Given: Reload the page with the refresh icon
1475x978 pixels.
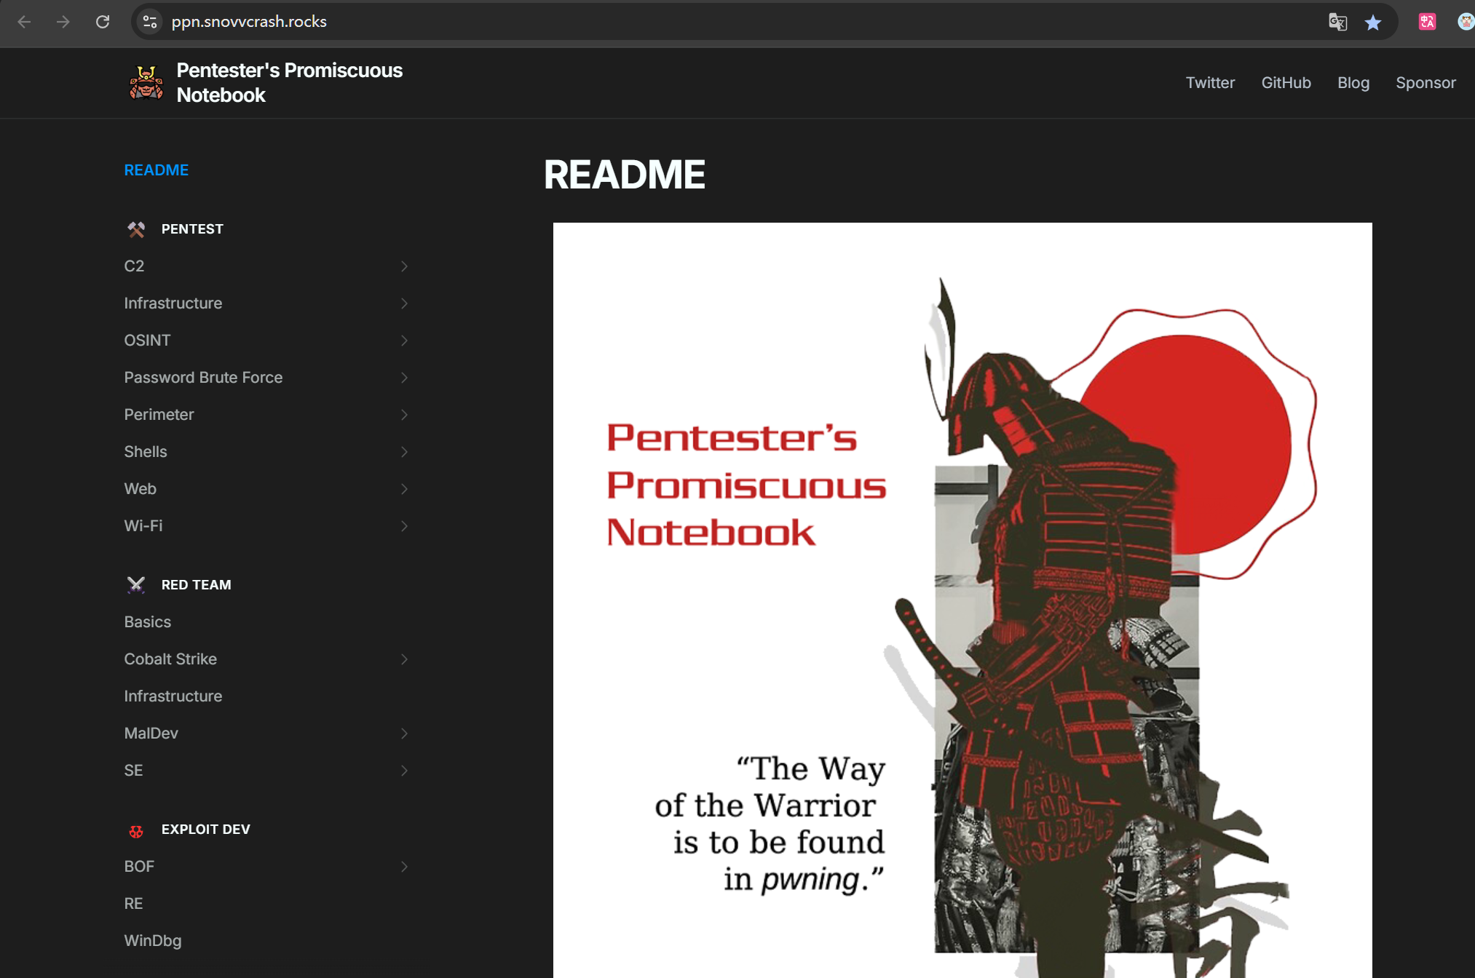Looking at the screenshot, I should 103,22.
